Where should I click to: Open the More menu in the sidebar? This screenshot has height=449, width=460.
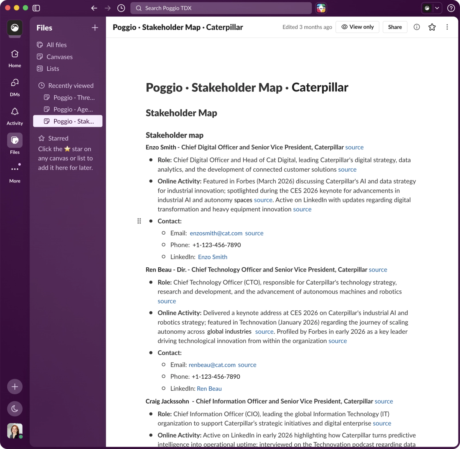(x=15, y=173)
